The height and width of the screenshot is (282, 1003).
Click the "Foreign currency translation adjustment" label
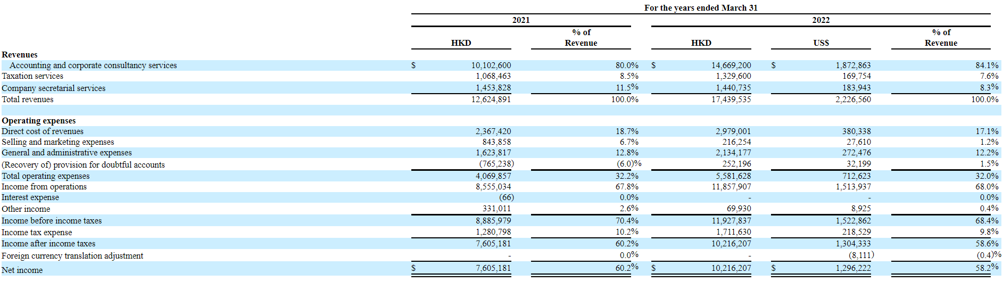[x=72, y=256]
